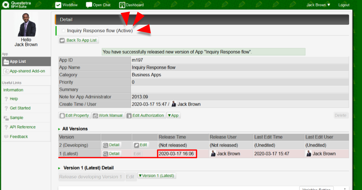
Task: Click Back To App List button
Action: click(x=78, y=40)
